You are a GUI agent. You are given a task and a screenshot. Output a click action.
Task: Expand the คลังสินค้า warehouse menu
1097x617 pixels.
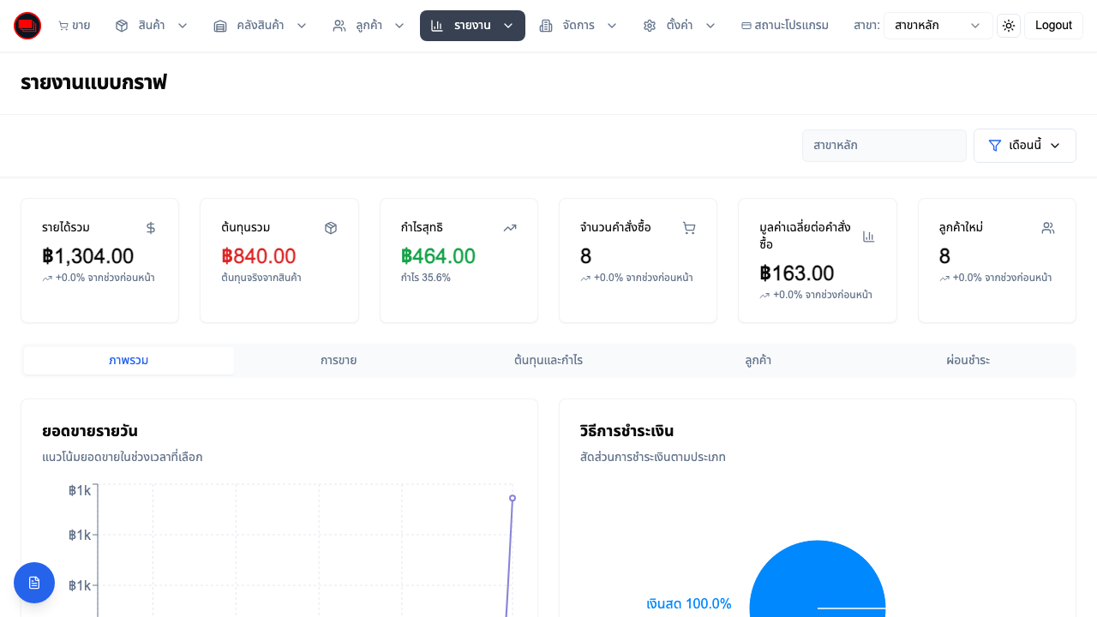[x=260, y=26]
